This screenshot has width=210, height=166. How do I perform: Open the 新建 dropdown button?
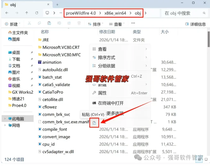click(12, 24)
